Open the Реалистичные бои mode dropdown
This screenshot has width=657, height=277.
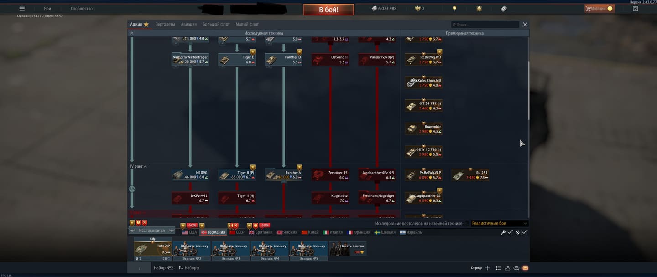pos(500,223)
